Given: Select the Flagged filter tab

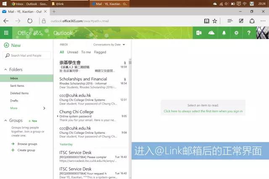Looking at the screenshot, I should tap(100, 52).
